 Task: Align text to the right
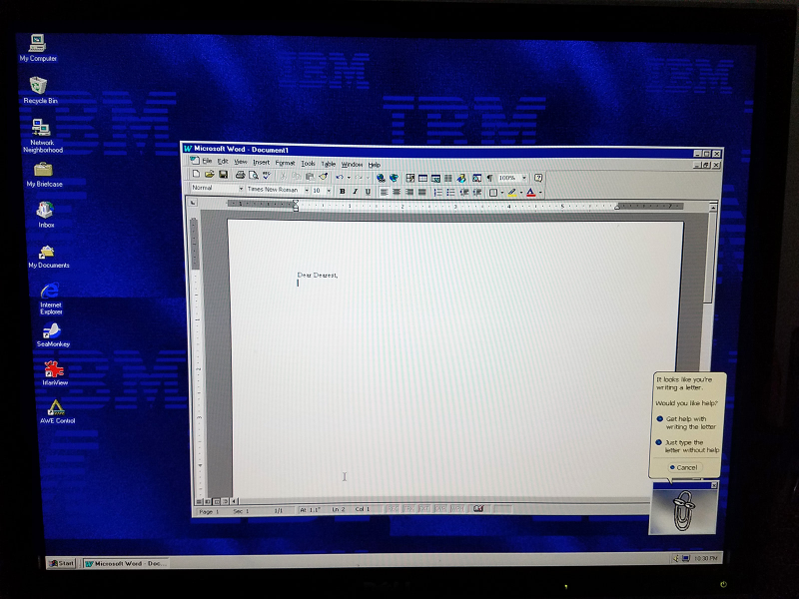[409, 192]
